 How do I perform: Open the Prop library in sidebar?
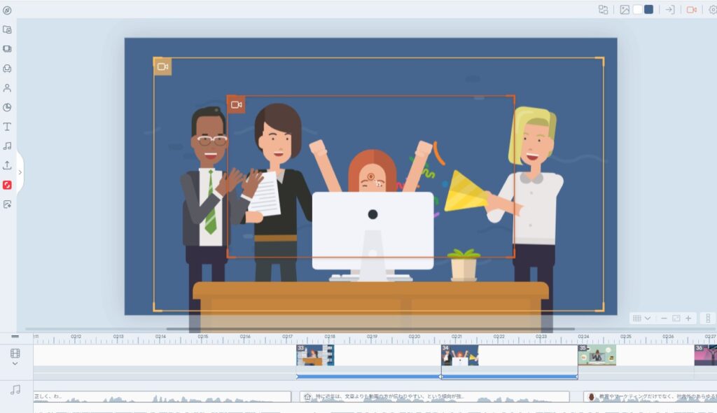click(7, 69)
